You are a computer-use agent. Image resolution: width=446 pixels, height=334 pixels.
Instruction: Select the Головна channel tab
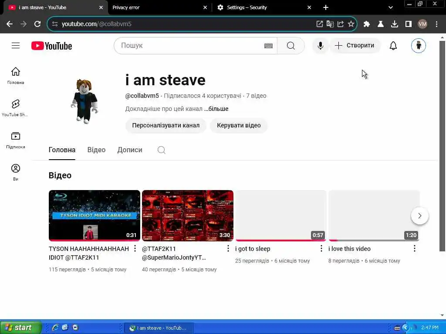pyautogui.click(x=62, y=150)
